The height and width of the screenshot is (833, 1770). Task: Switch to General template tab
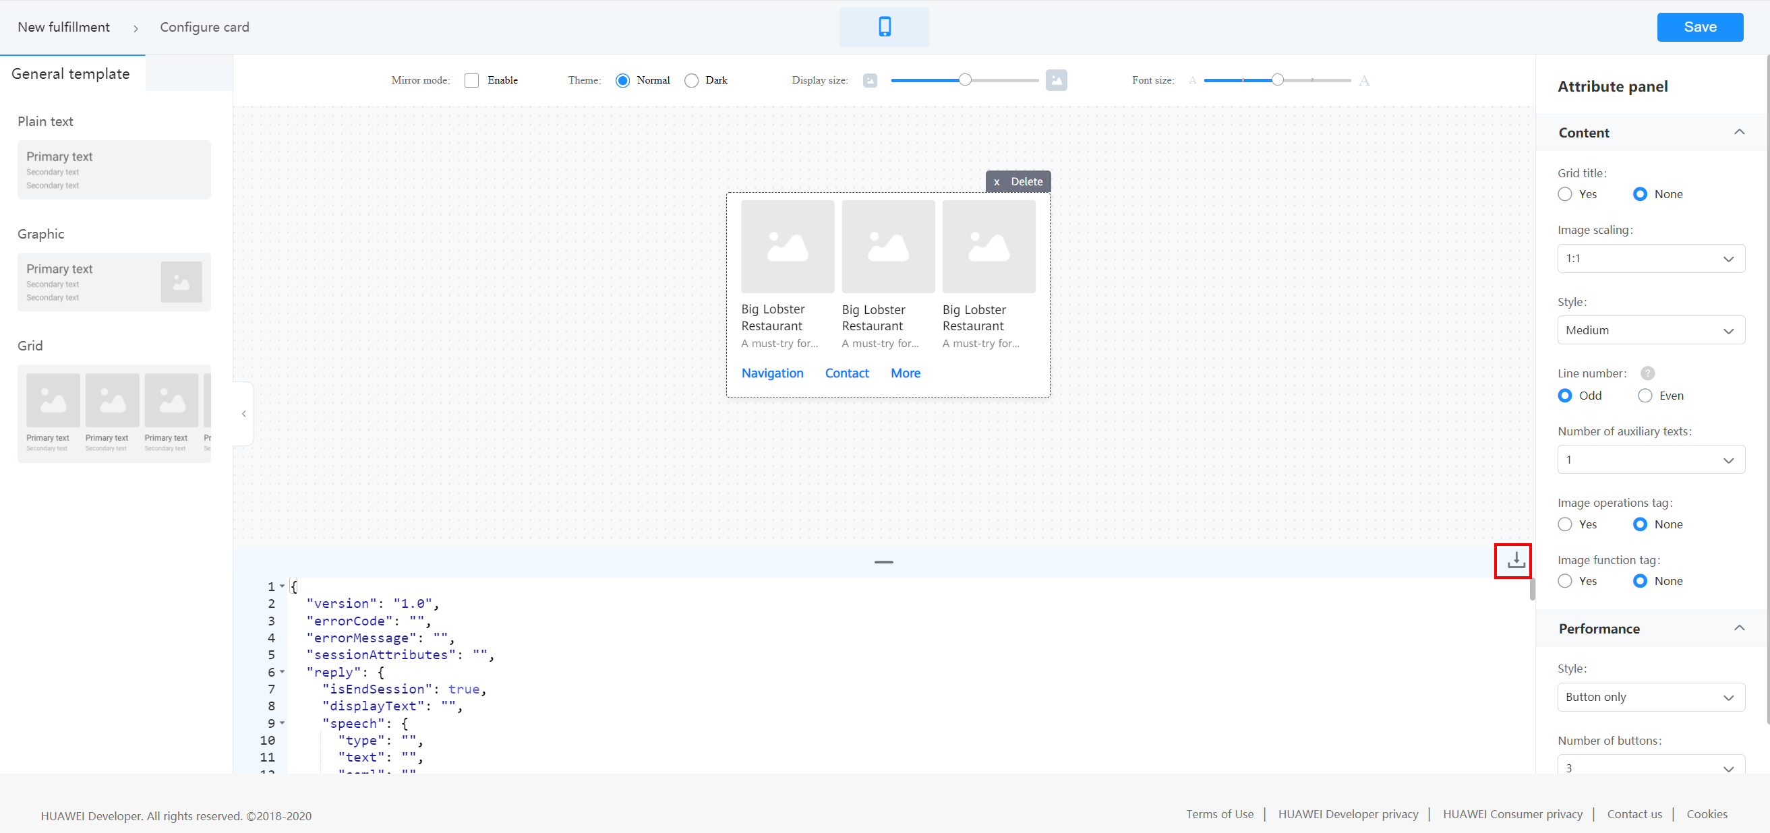tap(71, 73)
